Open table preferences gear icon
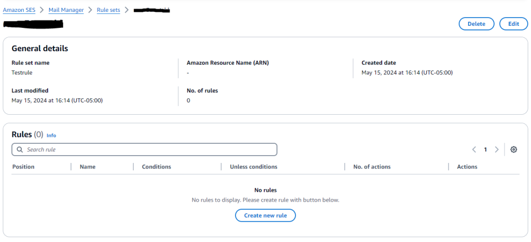 [x=513, y=149]
